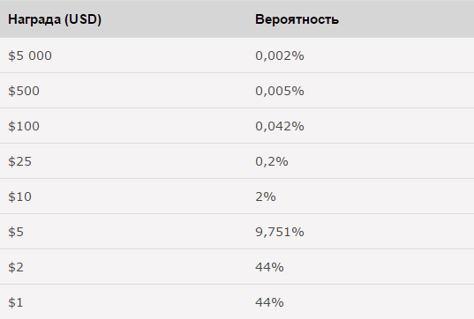The width and height of the screenshot is (474, 319).
Task: Select the $2 reward cell
Action: click(x=16, y=268)
